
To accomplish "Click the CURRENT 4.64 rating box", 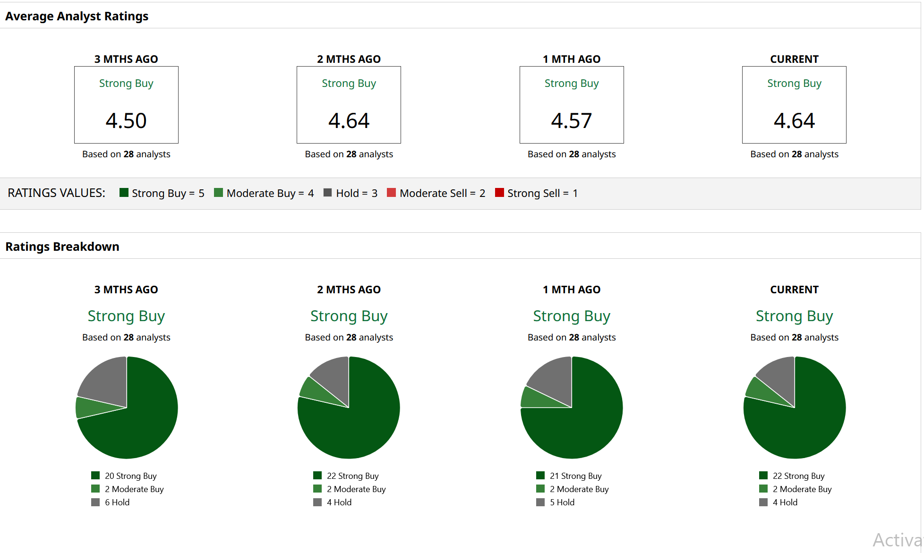I will coord(794,105).
